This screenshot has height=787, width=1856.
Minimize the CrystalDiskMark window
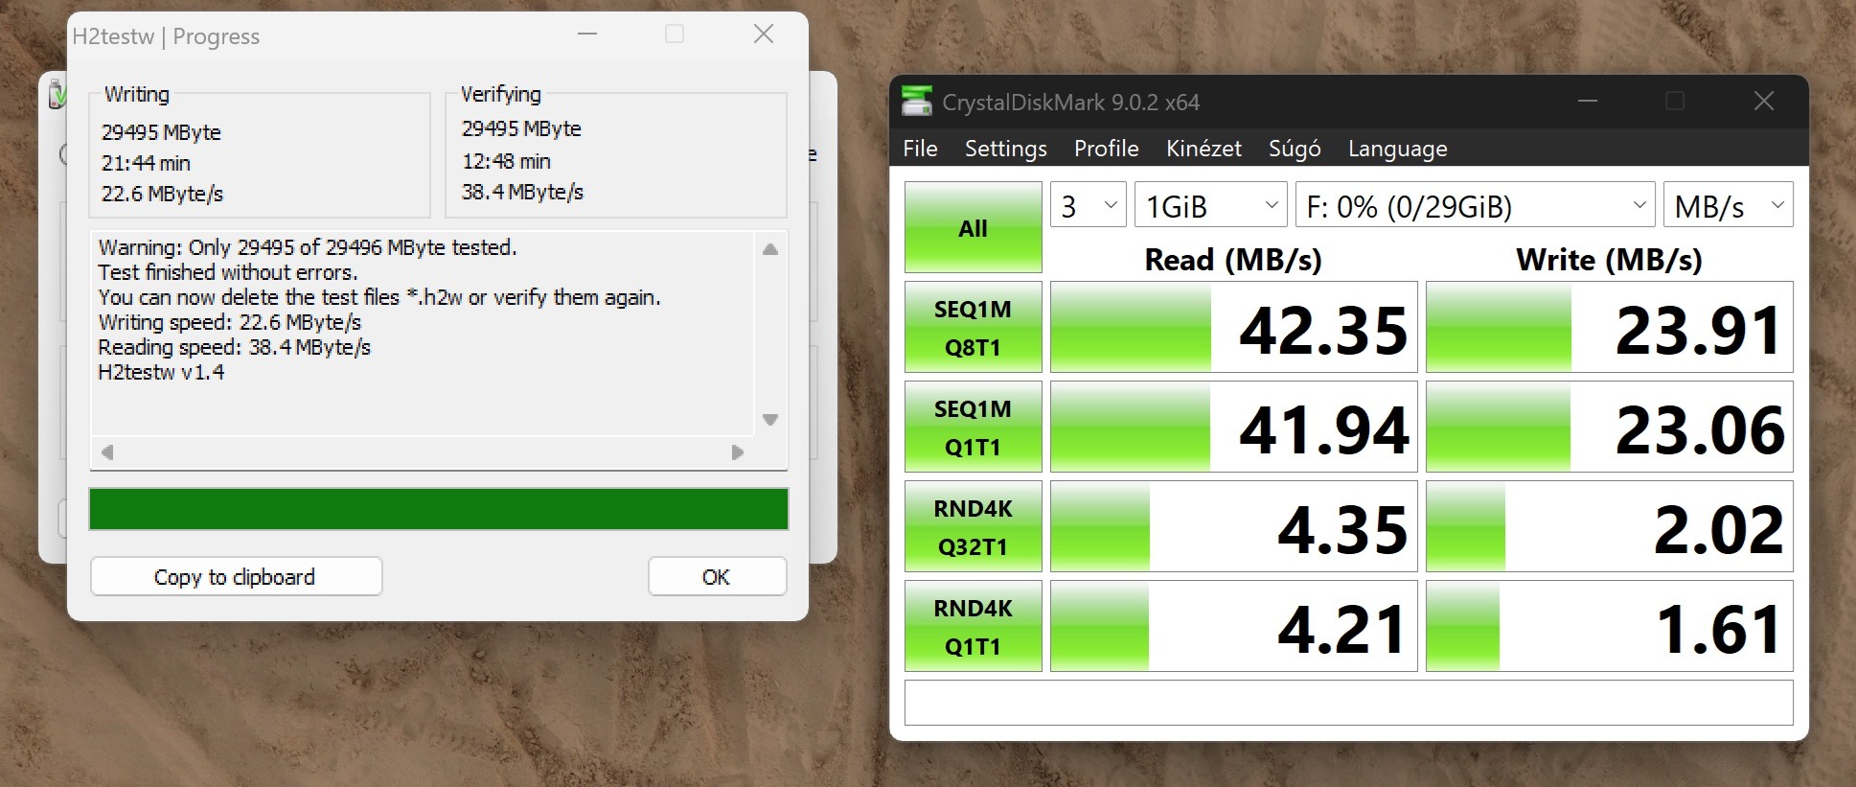pos(1588,101)
